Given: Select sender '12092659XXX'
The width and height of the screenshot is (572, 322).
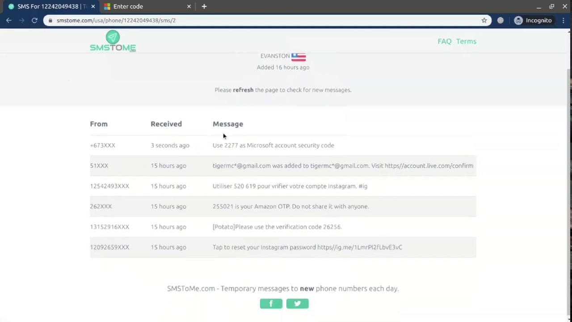Looking at the screenshot, I should click(109, 247).
